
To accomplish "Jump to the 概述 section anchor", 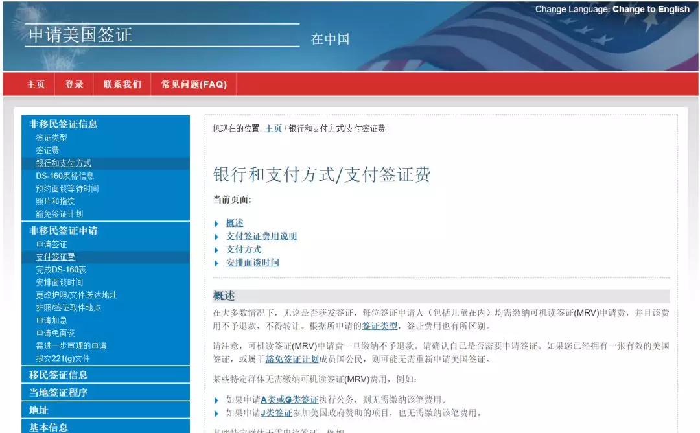I will click(235, 223).
